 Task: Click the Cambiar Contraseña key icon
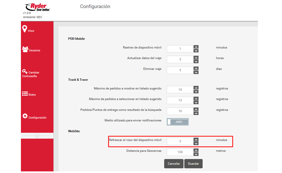click(x=25, y=71)
